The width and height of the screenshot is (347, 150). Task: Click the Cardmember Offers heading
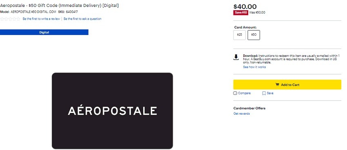[249, 108]
